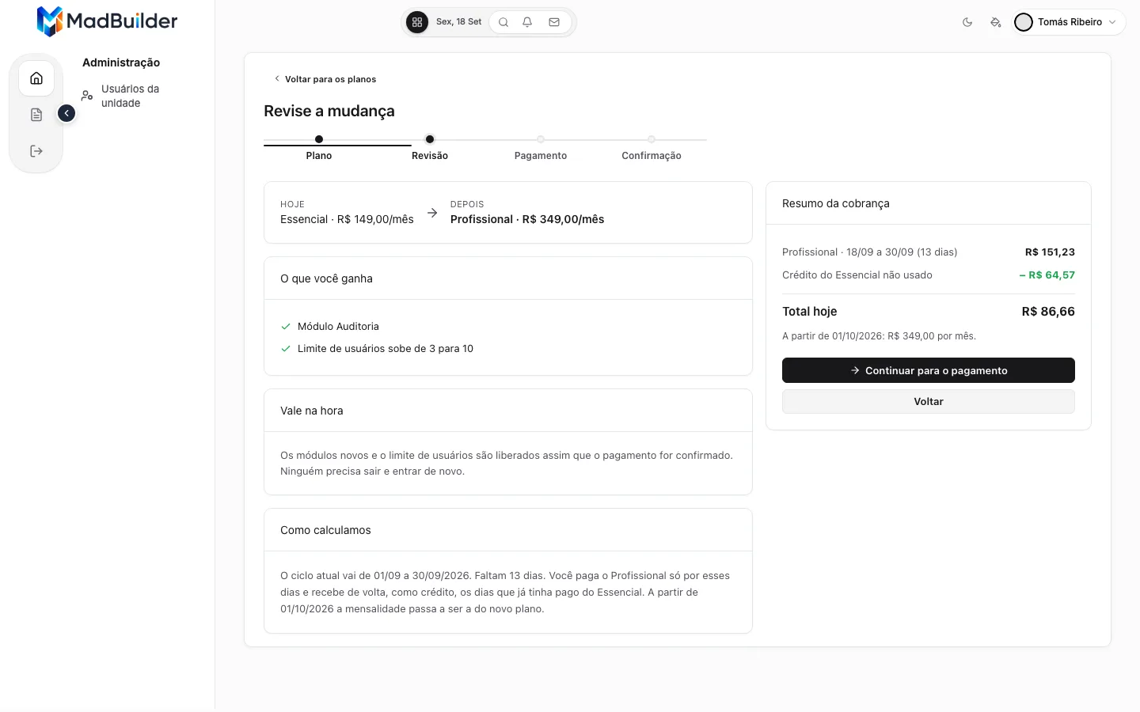Image resolution: width=1140 pixels, height=712 pixels.
Task: Select the Plano step
Action: [x=319, y=149]
